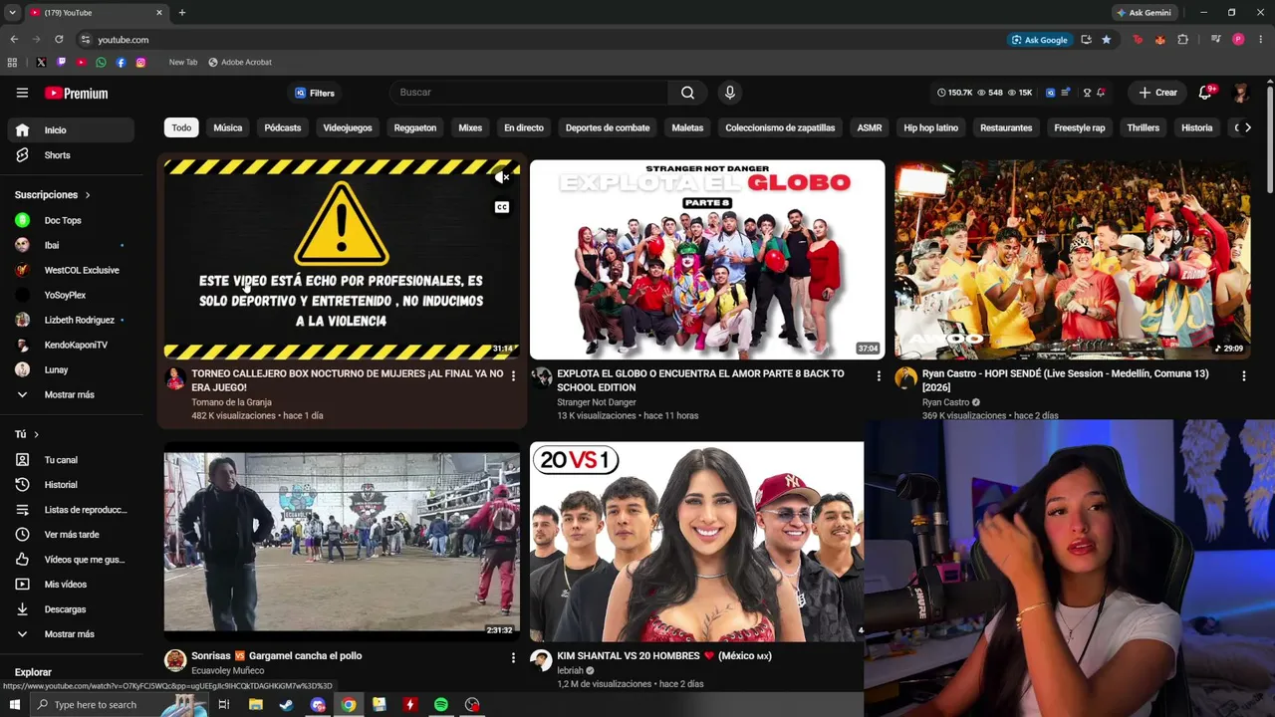This screenshot has width=1275, height=717.
Task: Open Ver más tarde playlist
Action: click(x=70, y=535)
